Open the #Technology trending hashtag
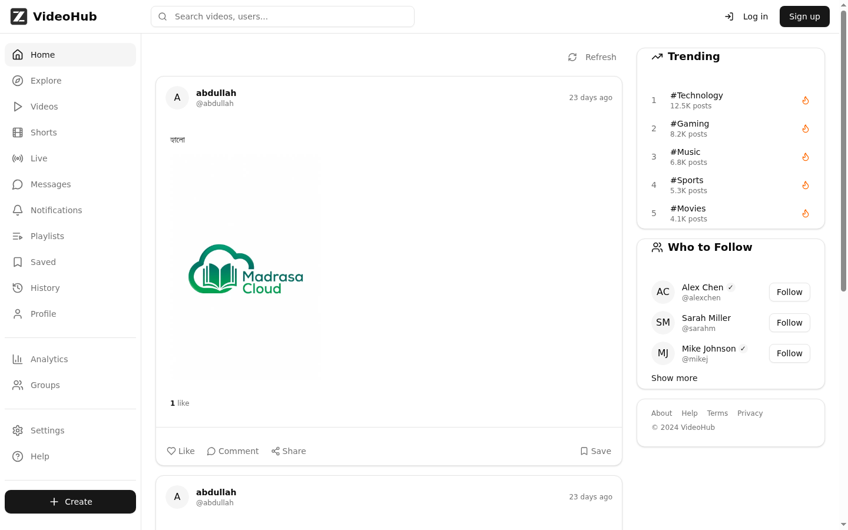The image size is (848, 530). (x=697, y=95)
